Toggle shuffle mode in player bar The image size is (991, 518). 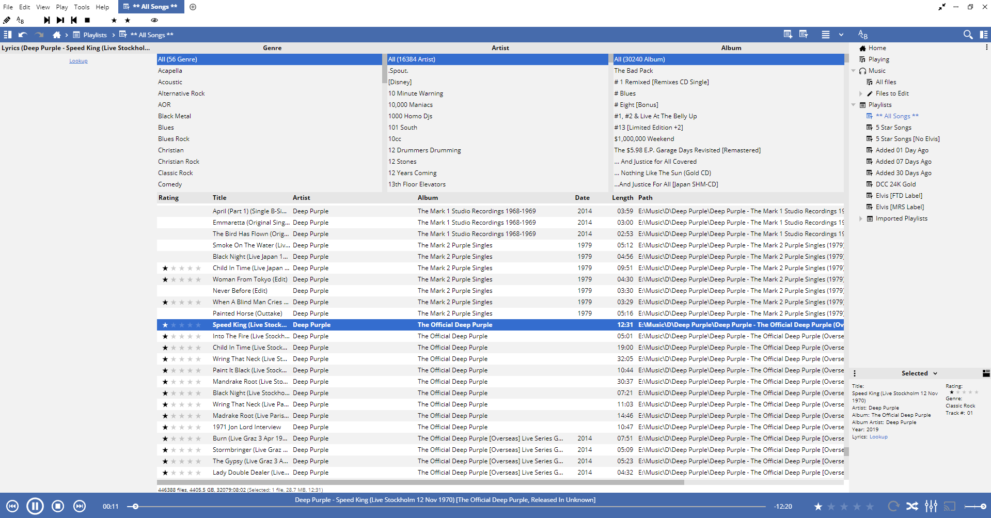click(912, 506)
